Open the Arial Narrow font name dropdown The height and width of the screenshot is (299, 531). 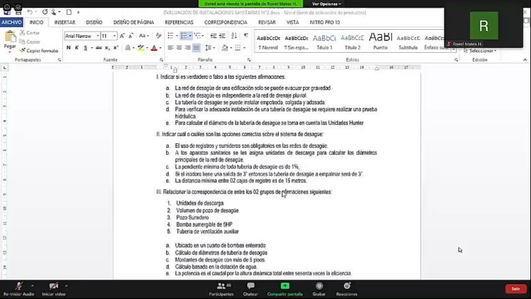[82, 35]
